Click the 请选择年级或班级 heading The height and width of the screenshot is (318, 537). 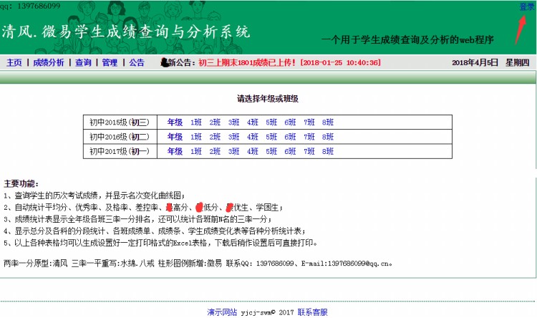pos(268,99)
